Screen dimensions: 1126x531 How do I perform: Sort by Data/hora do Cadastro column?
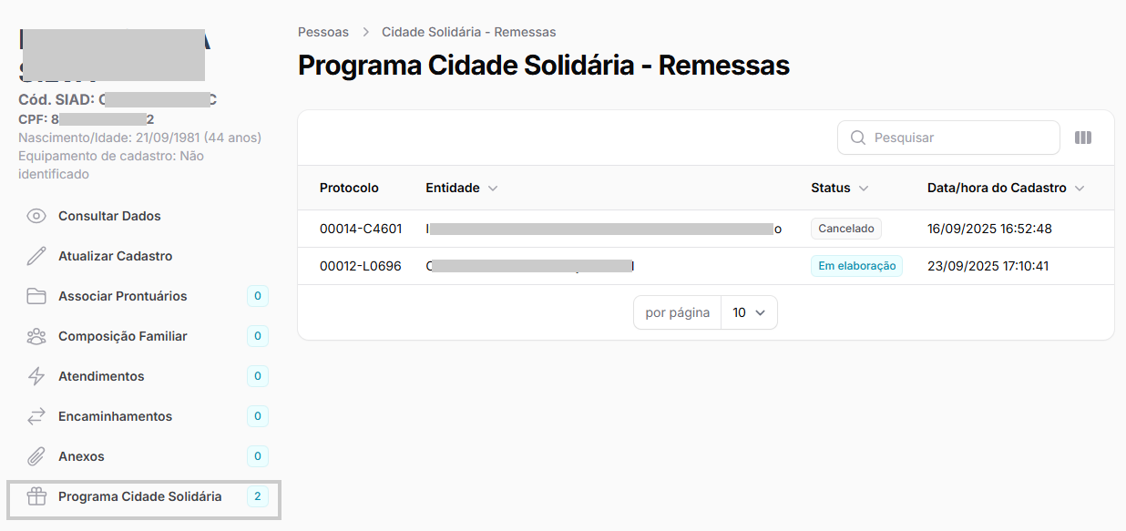coord(1005,188)
